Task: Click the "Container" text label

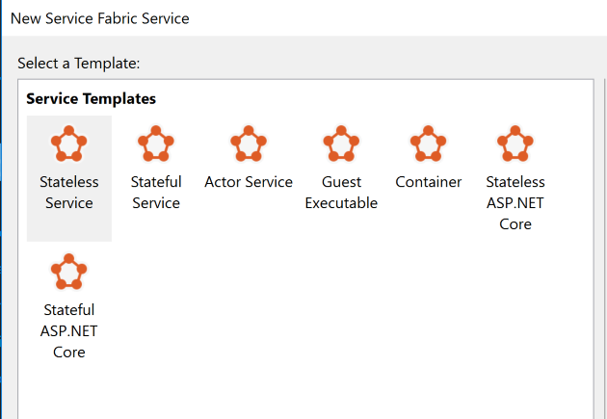Action: (x=428, y=182)
